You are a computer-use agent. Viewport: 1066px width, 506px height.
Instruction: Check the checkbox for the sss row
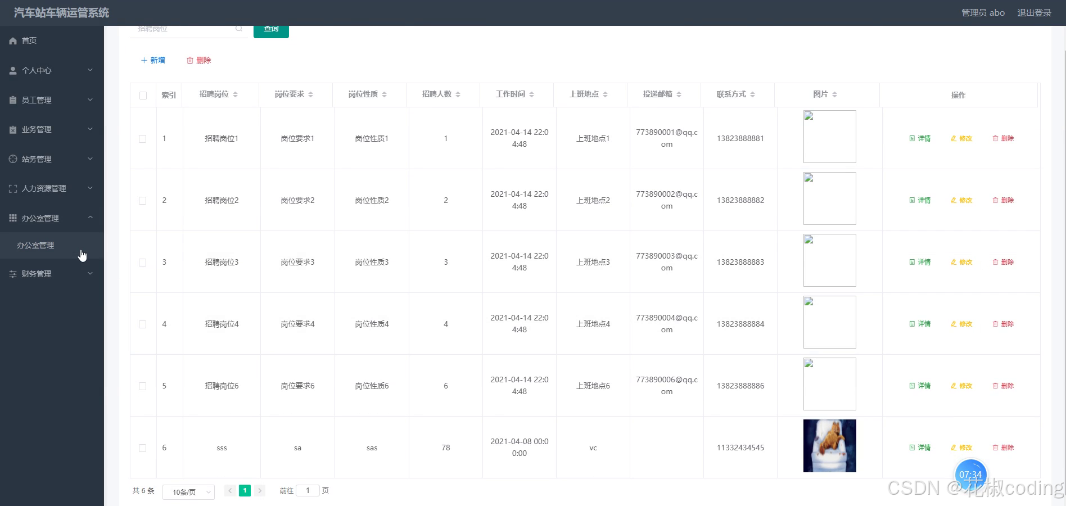click(x=143, y=448)
